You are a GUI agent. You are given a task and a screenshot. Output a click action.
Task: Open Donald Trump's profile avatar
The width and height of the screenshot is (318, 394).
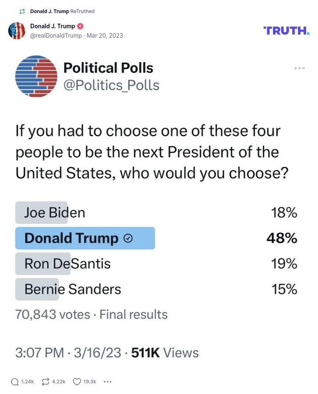(17, 30)
